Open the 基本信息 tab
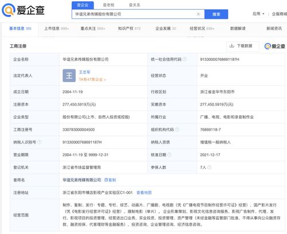The height and width of the screenshot is (234, 287). [x=20, y=29]
